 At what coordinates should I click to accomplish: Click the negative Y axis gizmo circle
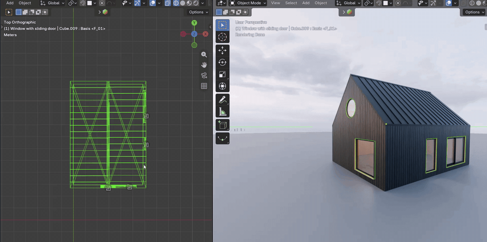click(194, 45)
